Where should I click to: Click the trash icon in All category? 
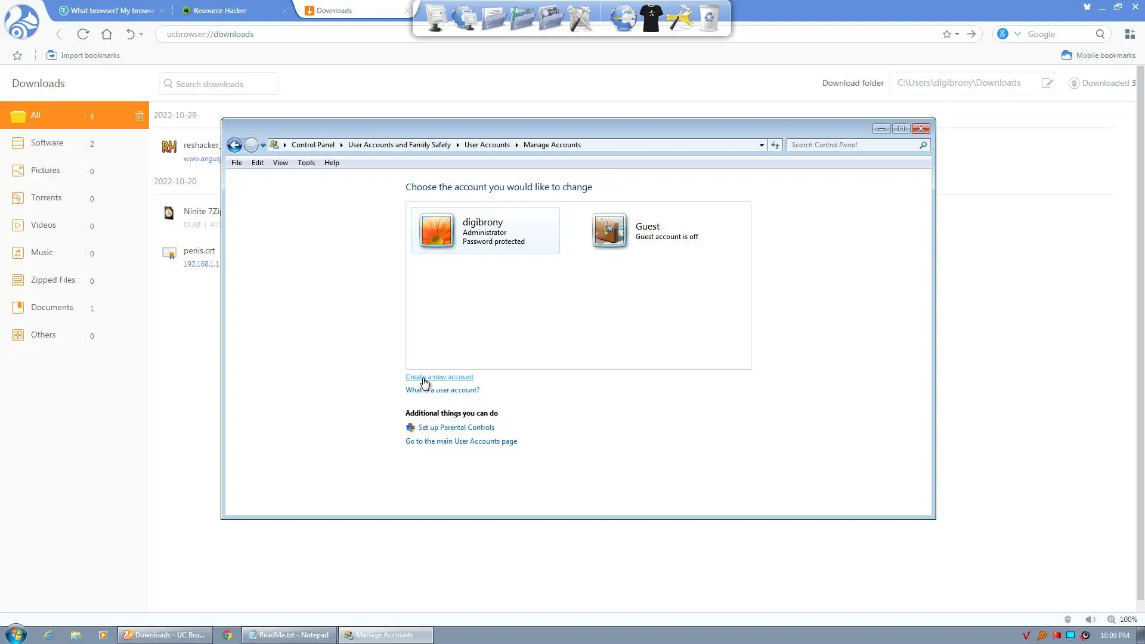tap(140, 116)
